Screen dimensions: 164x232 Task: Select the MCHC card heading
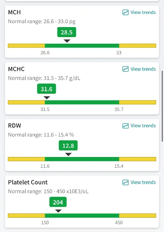[x=16, y=69]
